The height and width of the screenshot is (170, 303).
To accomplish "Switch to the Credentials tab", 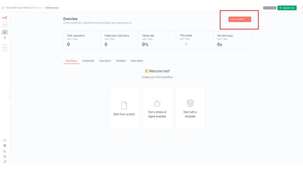I will pyautogui.click(x=88, y=61).
